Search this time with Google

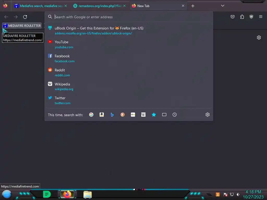[x=91, y=115]
